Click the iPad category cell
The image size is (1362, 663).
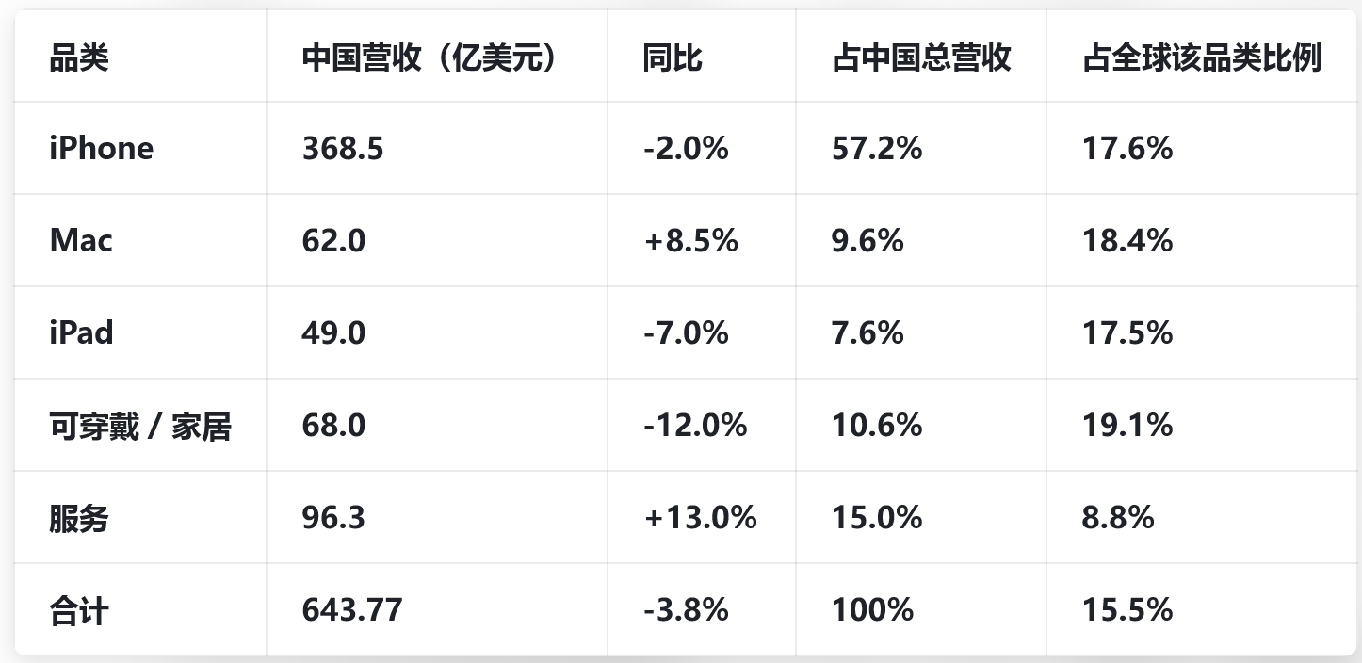point(81,332)
